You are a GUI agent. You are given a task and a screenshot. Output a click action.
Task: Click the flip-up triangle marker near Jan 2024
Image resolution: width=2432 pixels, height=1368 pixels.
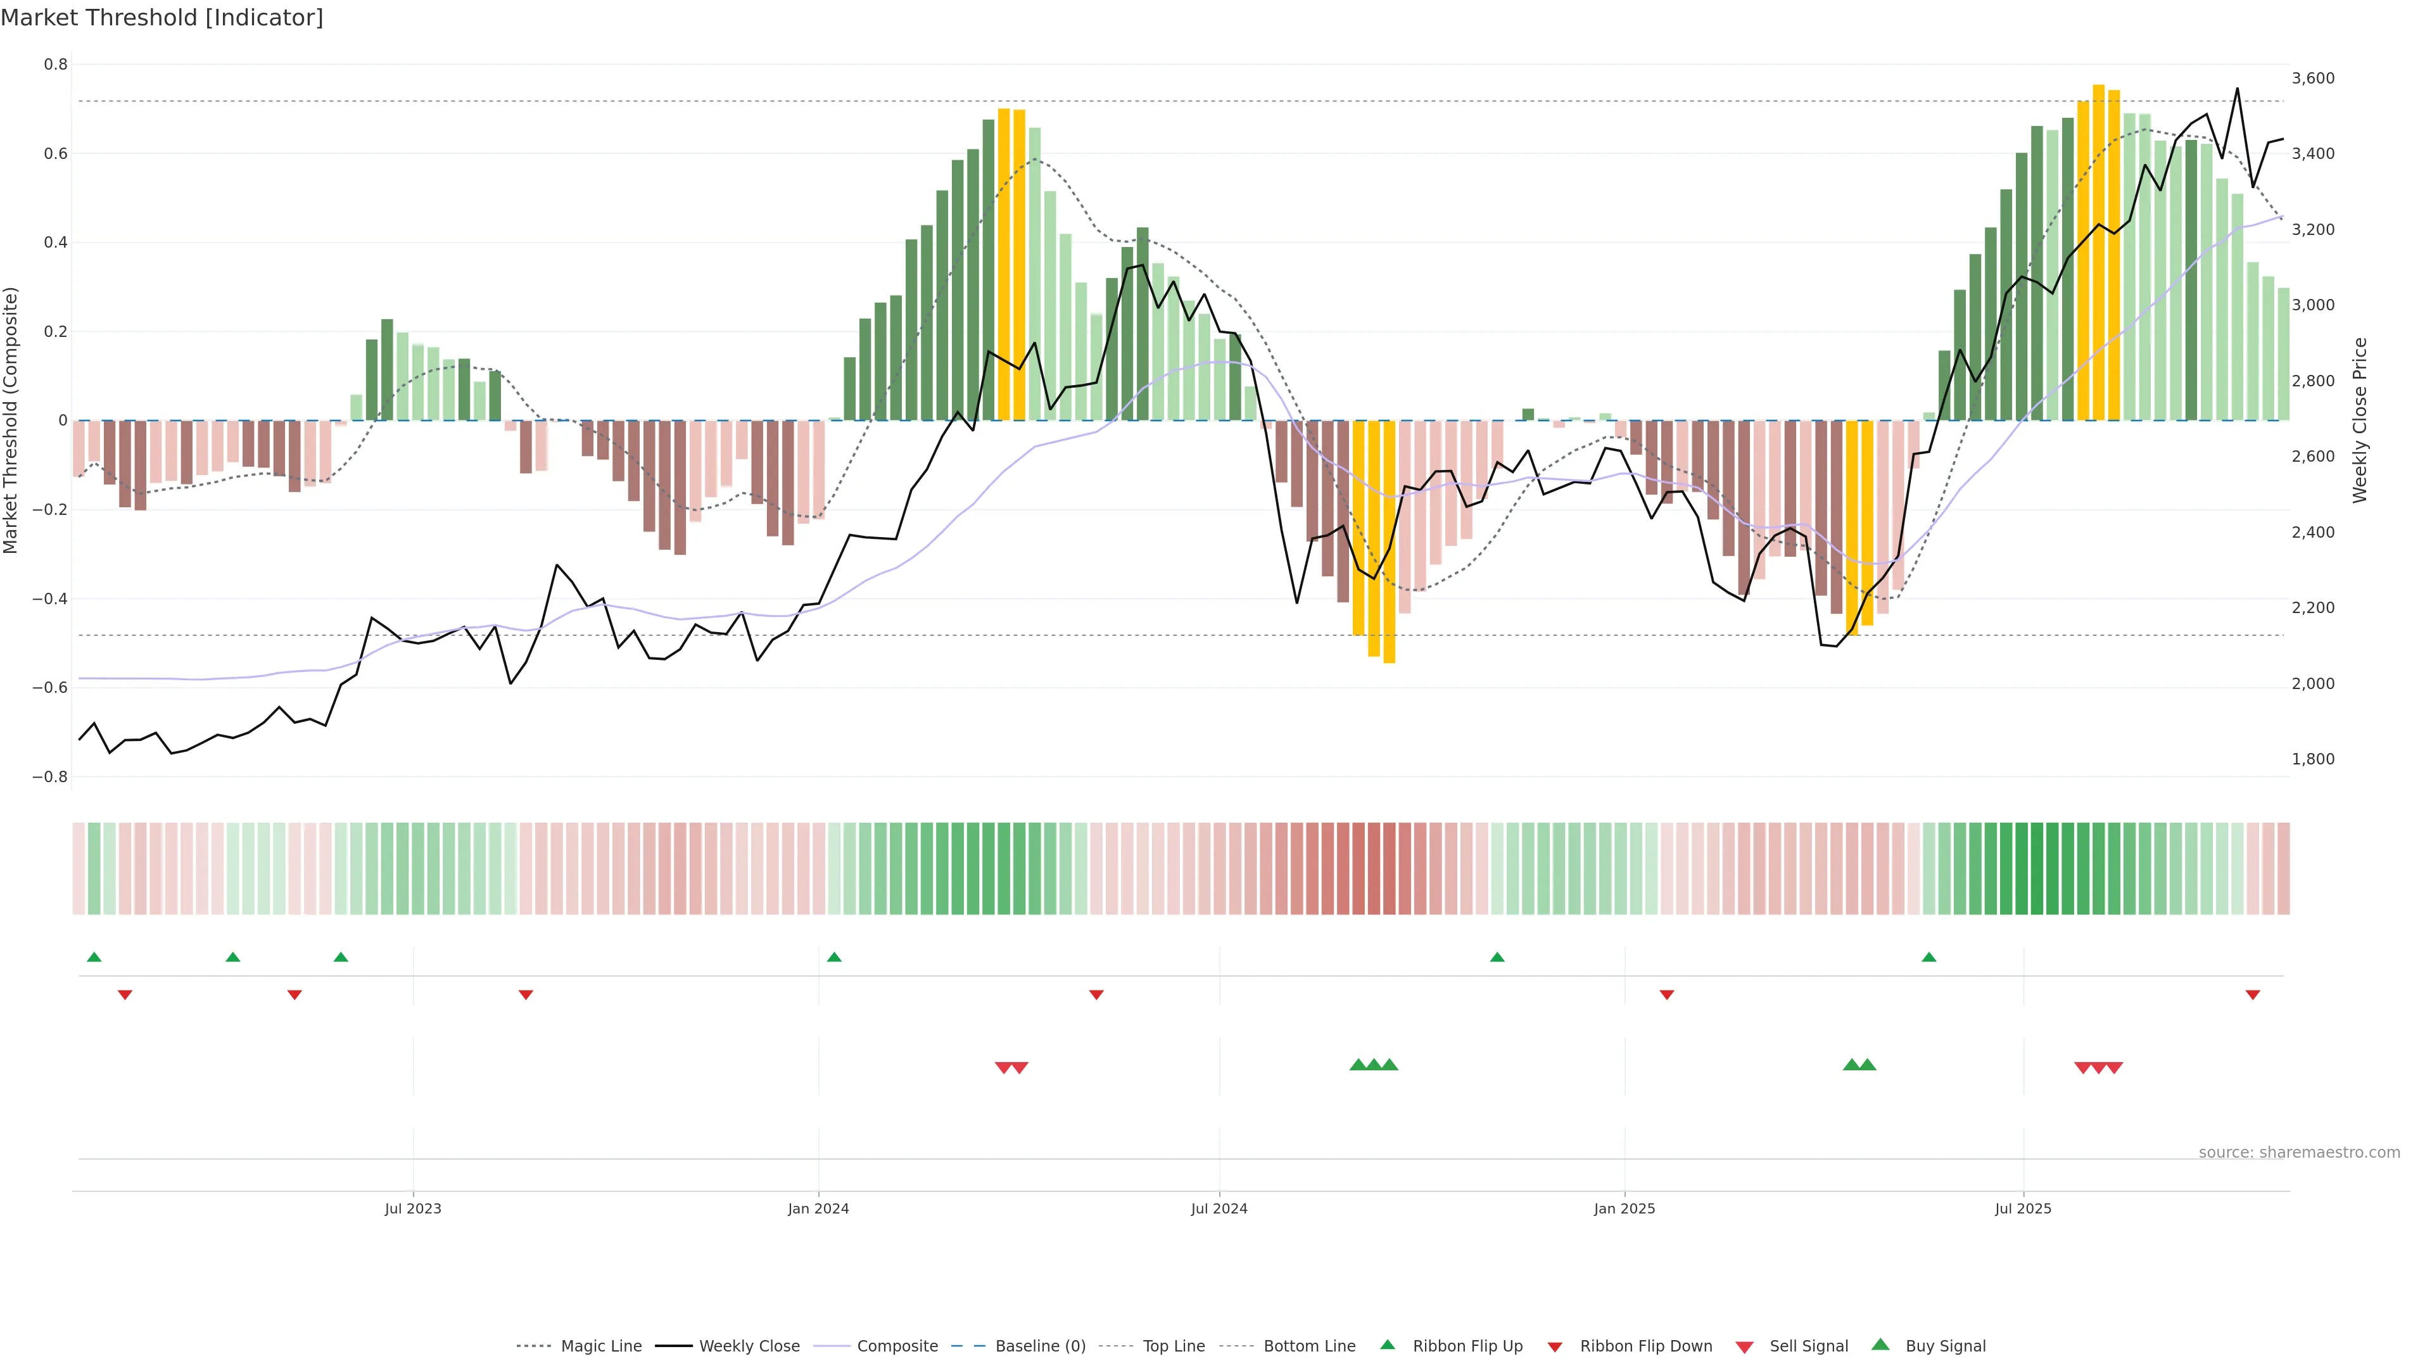point(833,958)
